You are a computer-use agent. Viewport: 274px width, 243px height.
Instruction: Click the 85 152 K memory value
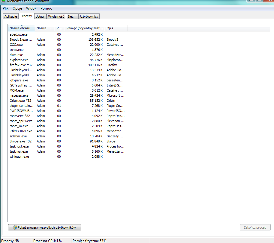[x=96, y=101]
